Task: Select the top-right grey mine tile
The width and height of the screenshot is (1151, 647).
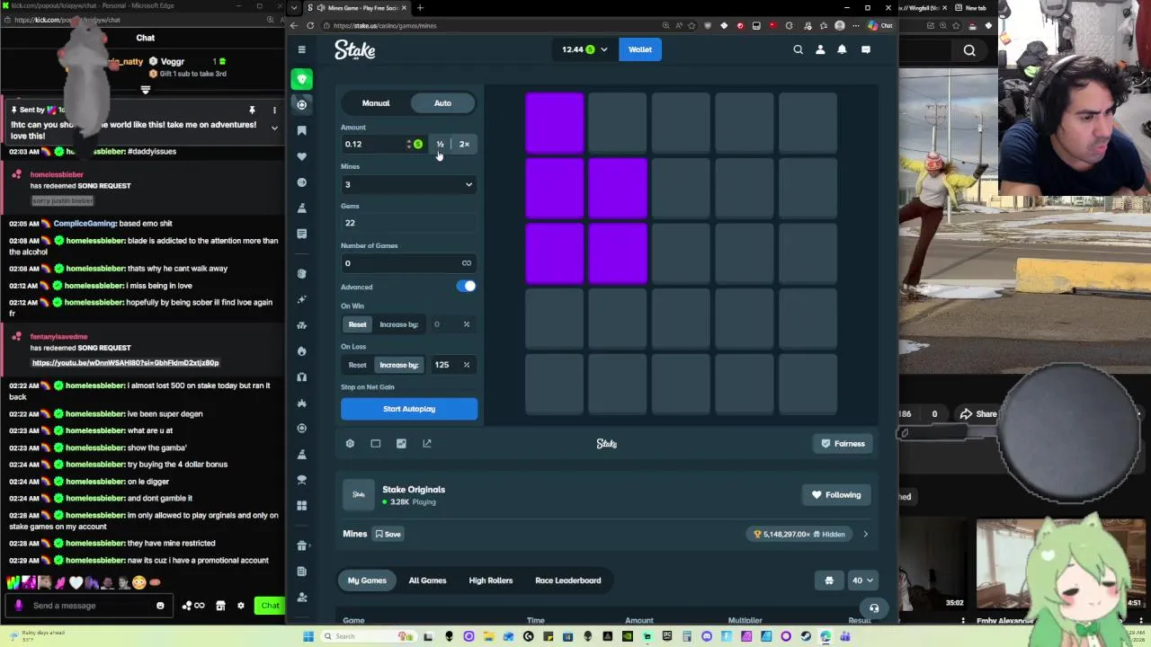Action: [807, 123]
